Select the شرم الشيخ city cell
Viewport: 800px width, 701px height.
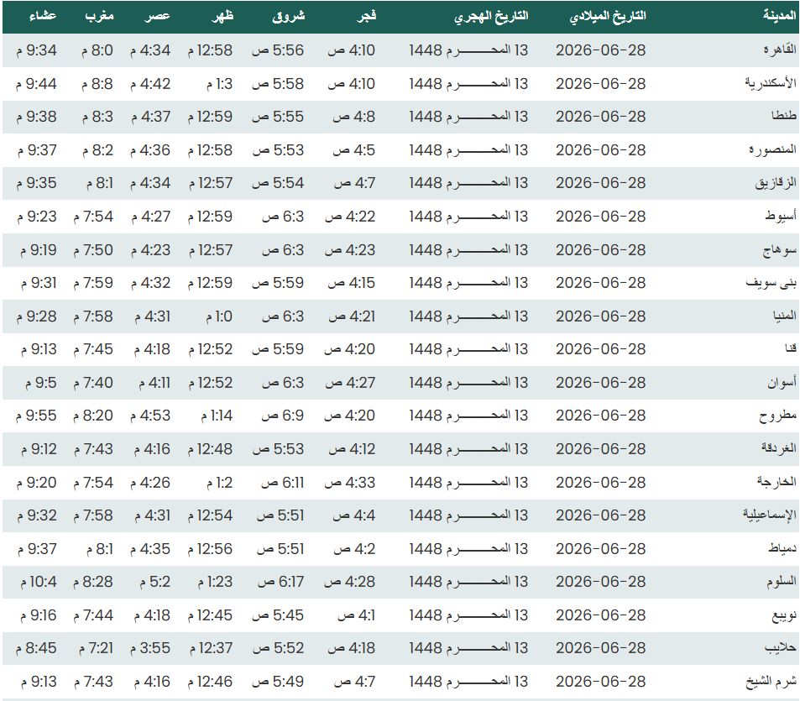tap(771, 682)
